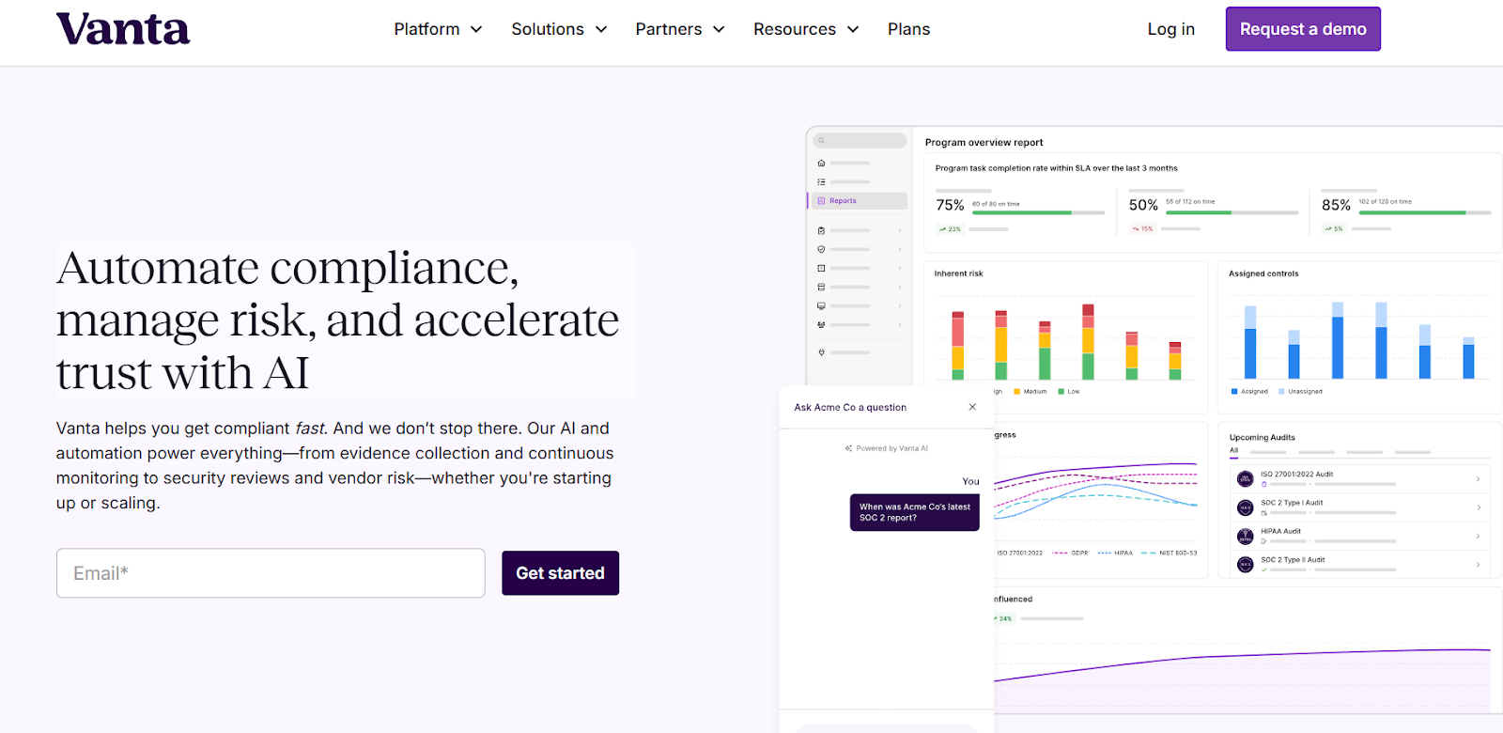Click the 34% trend badge
Screen dimensions: 1503x733
pos(1003,618)
